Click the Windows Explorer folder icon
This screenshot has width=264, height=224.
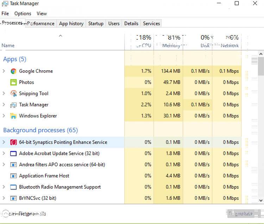[x=13, y=116]
